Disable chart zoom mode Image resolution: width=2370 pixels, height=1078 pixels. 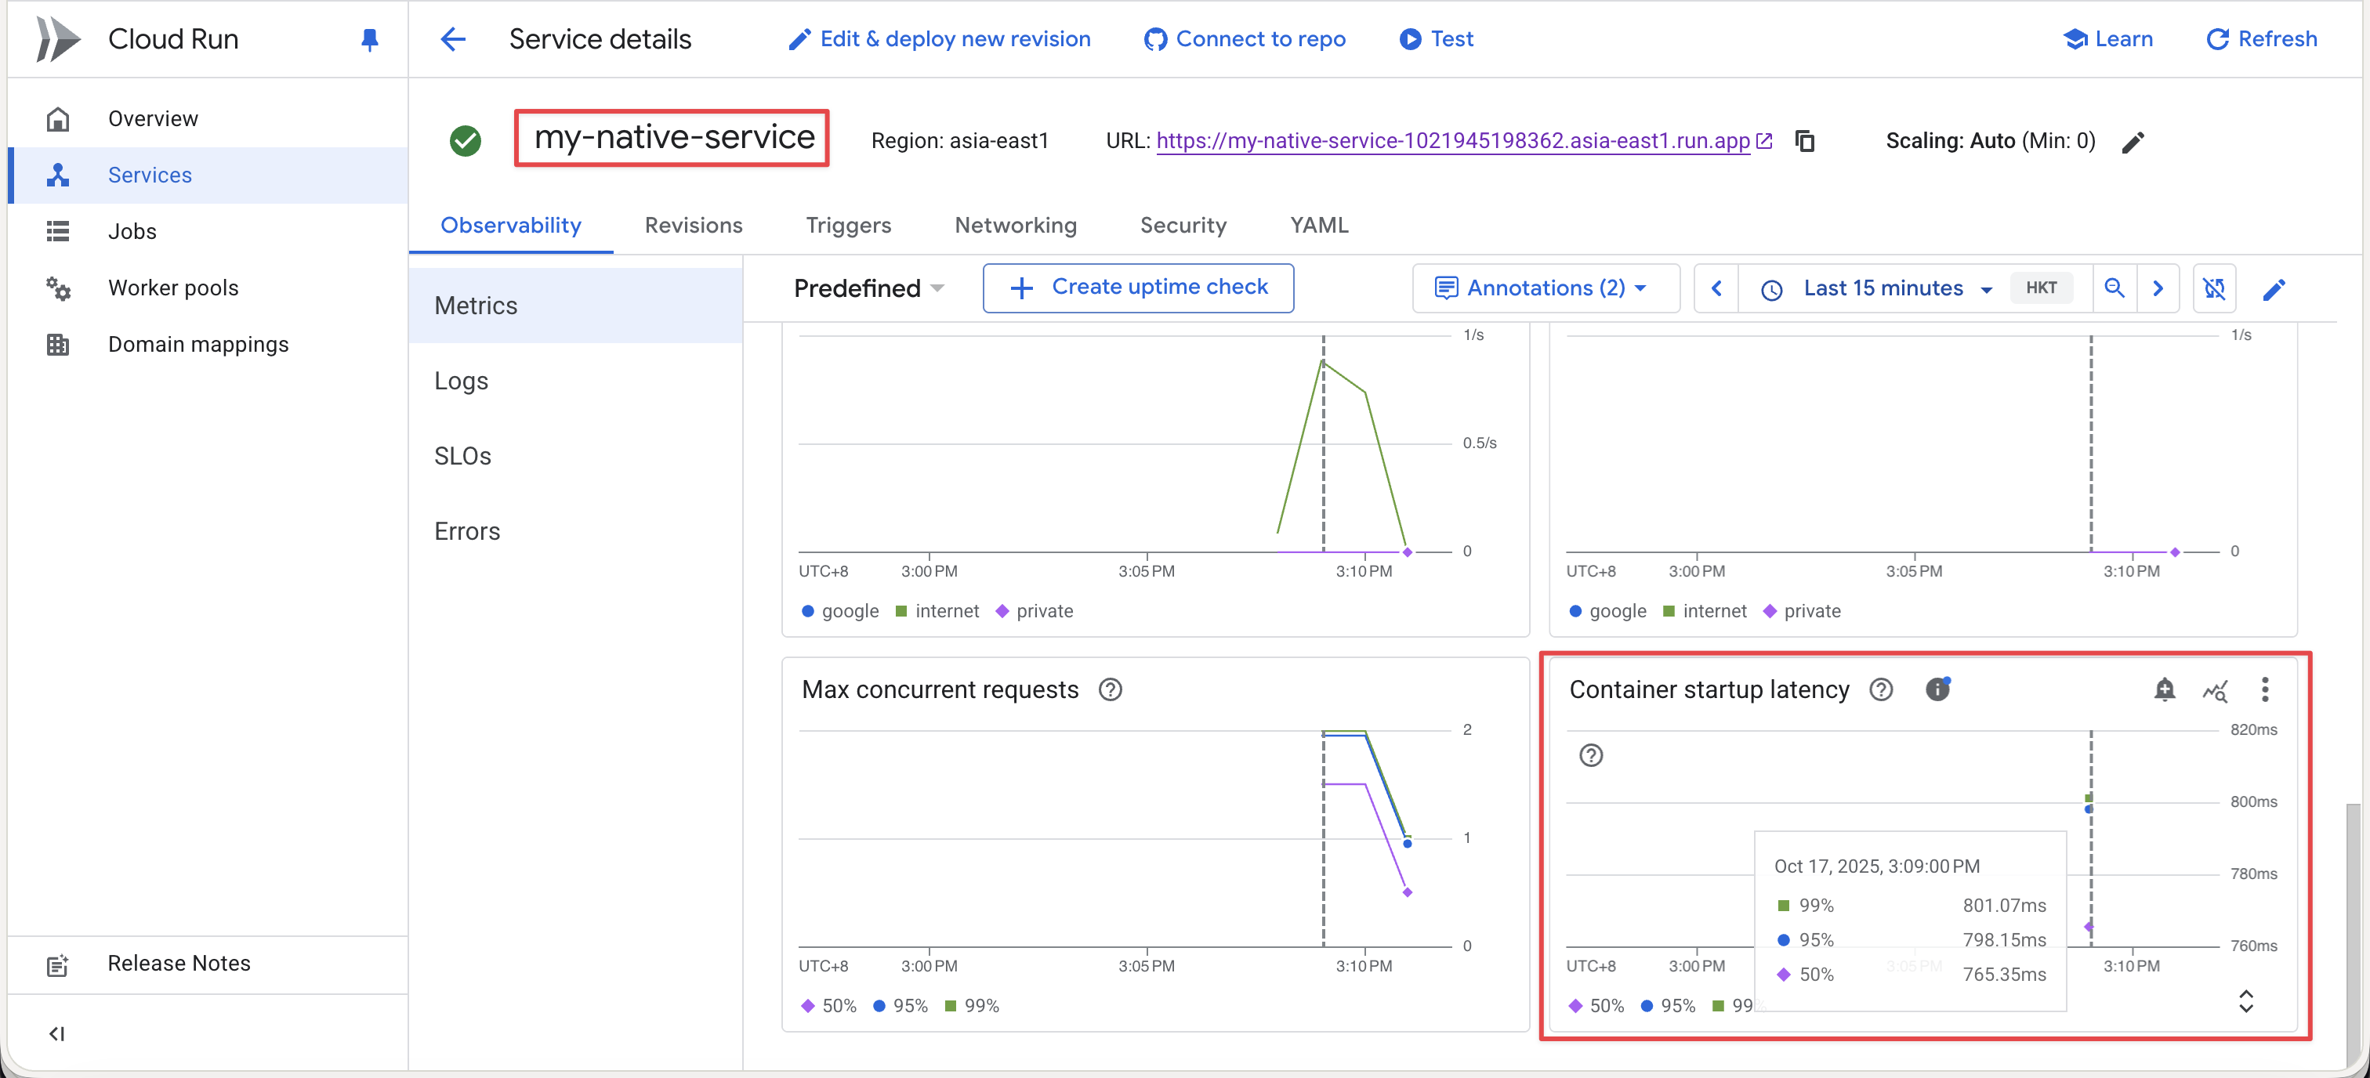coord(2216,288)
